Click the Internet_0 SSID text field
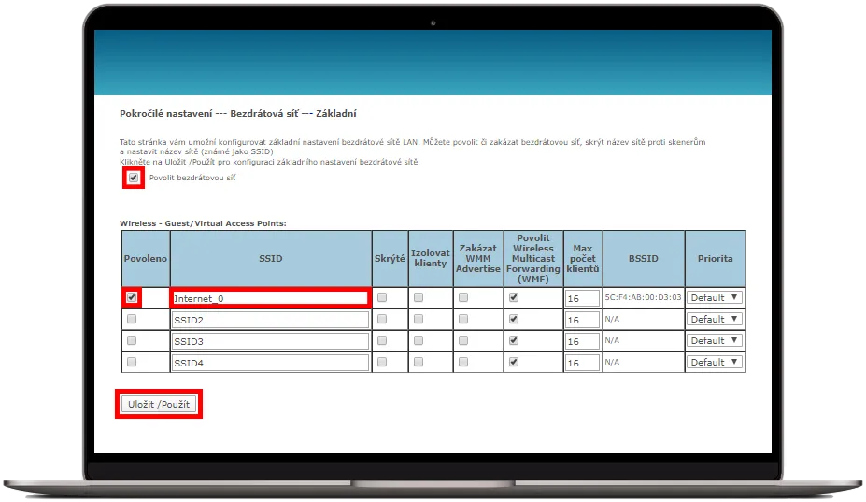This screenshot has width=866, height=502. click(269, 298)
